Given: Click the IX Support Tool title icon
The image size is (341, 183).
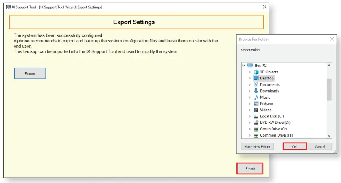Looking at the screenshot, I should coord(8,7).
